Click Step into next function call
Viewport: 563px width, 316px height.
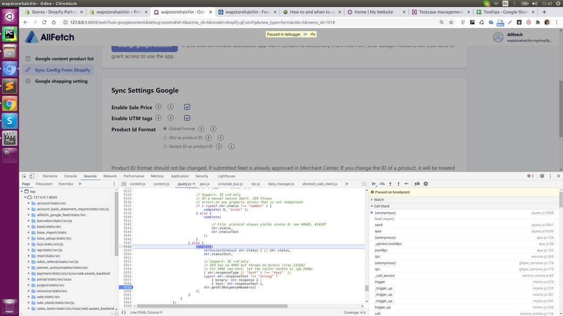point(390,184)
